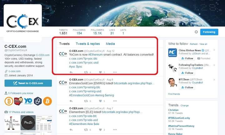225x135 pixels.
Task: Click Tweet to C-CEX.com button
Action: pos(28,83)
